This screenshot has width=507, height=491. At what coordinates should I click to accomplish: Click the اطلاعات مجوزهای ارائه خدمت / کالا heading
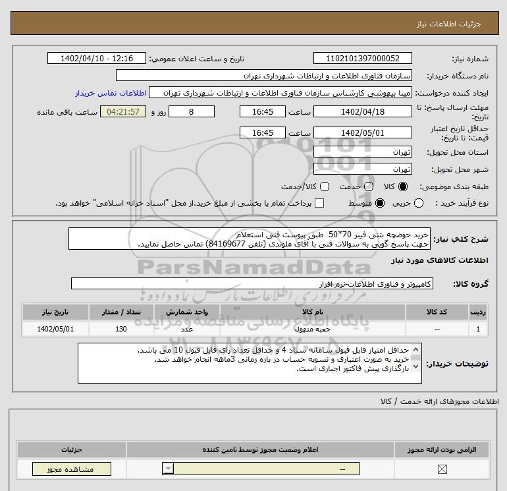pos(440,401)
